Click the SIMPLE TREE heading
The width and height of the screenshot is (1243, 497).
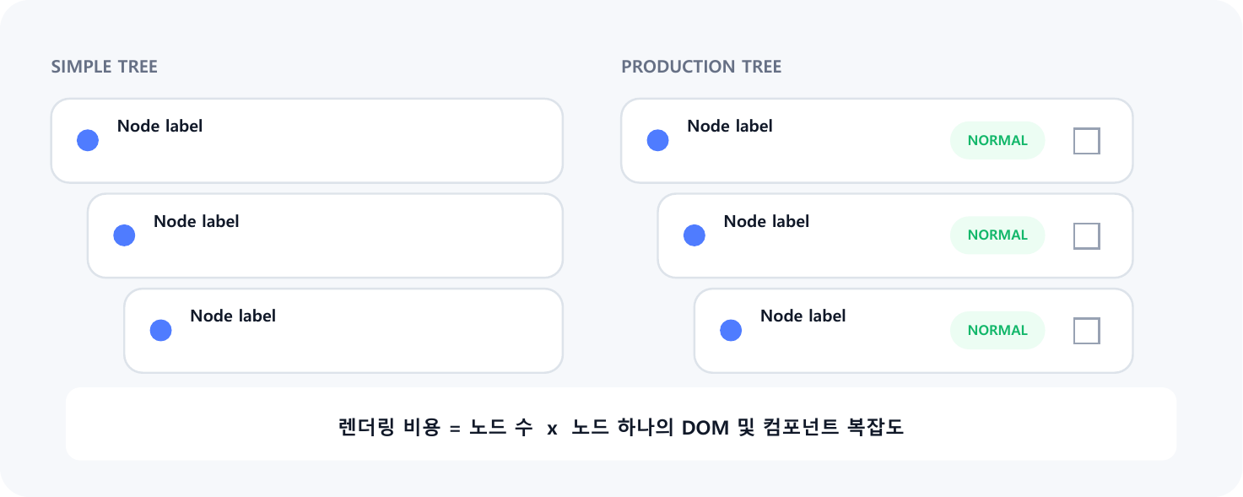coord(105,67)
